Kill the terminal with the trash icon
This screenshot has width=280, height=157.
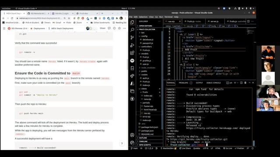[245, 83]
